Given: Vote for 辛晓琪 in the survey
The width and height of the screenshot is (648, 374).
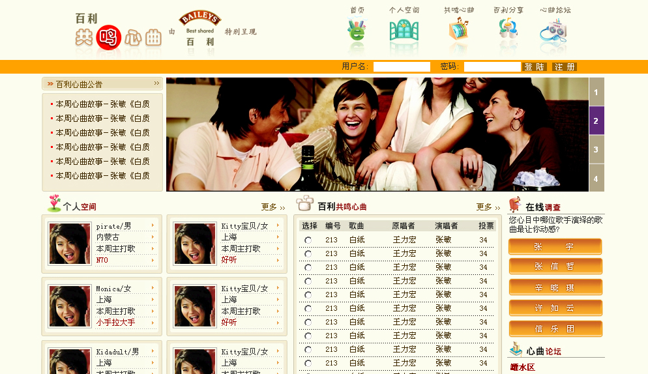Looking at the screenshot, I should [x=555, y=287].
